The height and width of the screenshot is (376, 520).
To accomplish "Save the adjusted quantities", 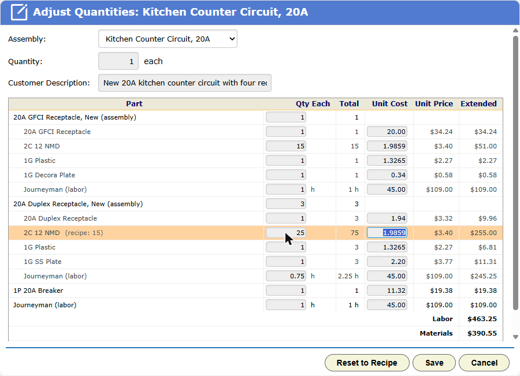I will point(434,363).
